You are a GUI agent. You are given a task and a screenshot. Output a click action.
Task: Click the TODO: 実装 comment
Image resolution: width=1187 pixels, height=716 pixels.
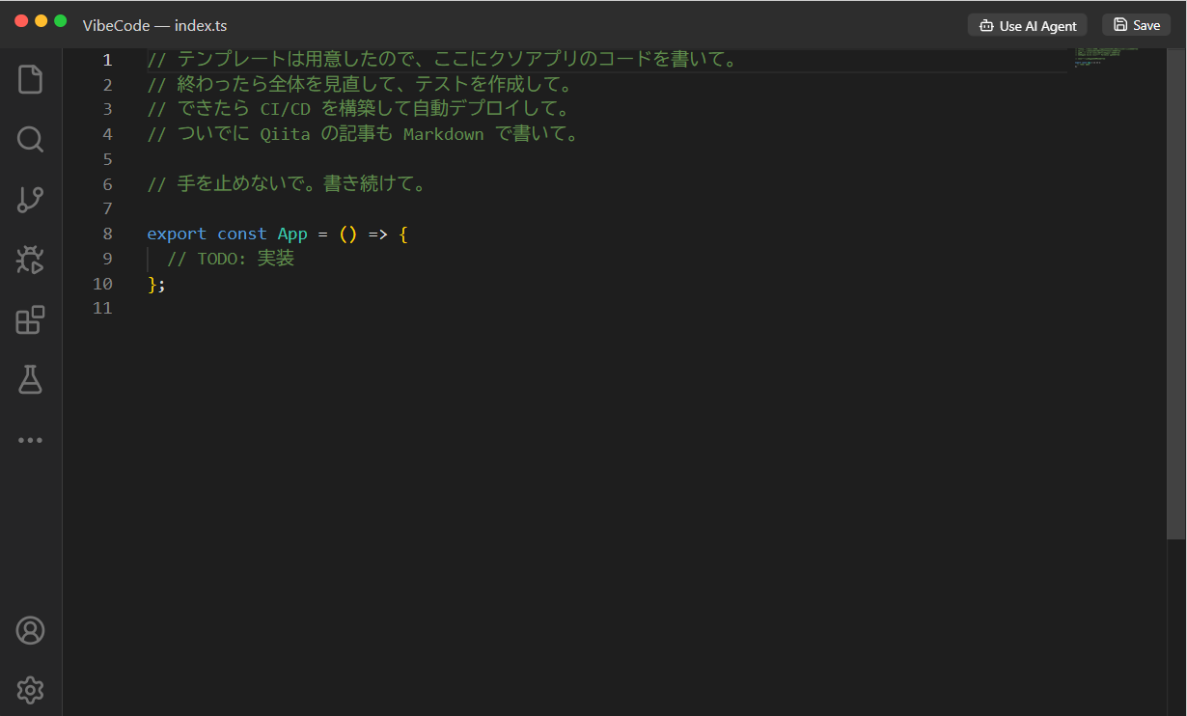(x=231, y=259)
